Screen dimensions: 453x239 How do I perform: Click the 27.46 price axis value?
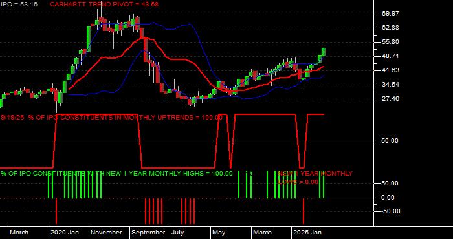[391, 99]
